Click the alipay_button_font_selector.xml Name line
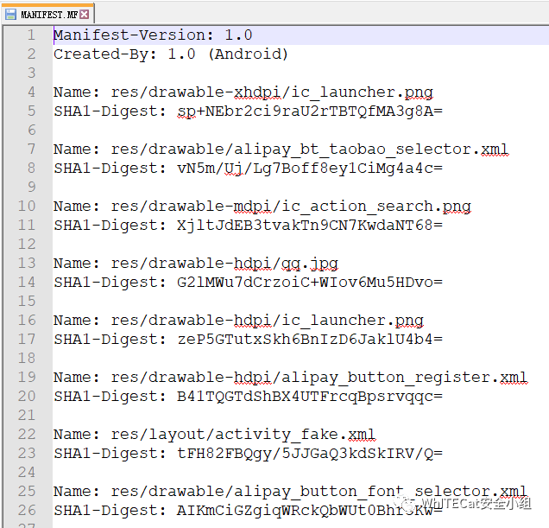This screenshot has width=549, height=528. click(291, 492)
